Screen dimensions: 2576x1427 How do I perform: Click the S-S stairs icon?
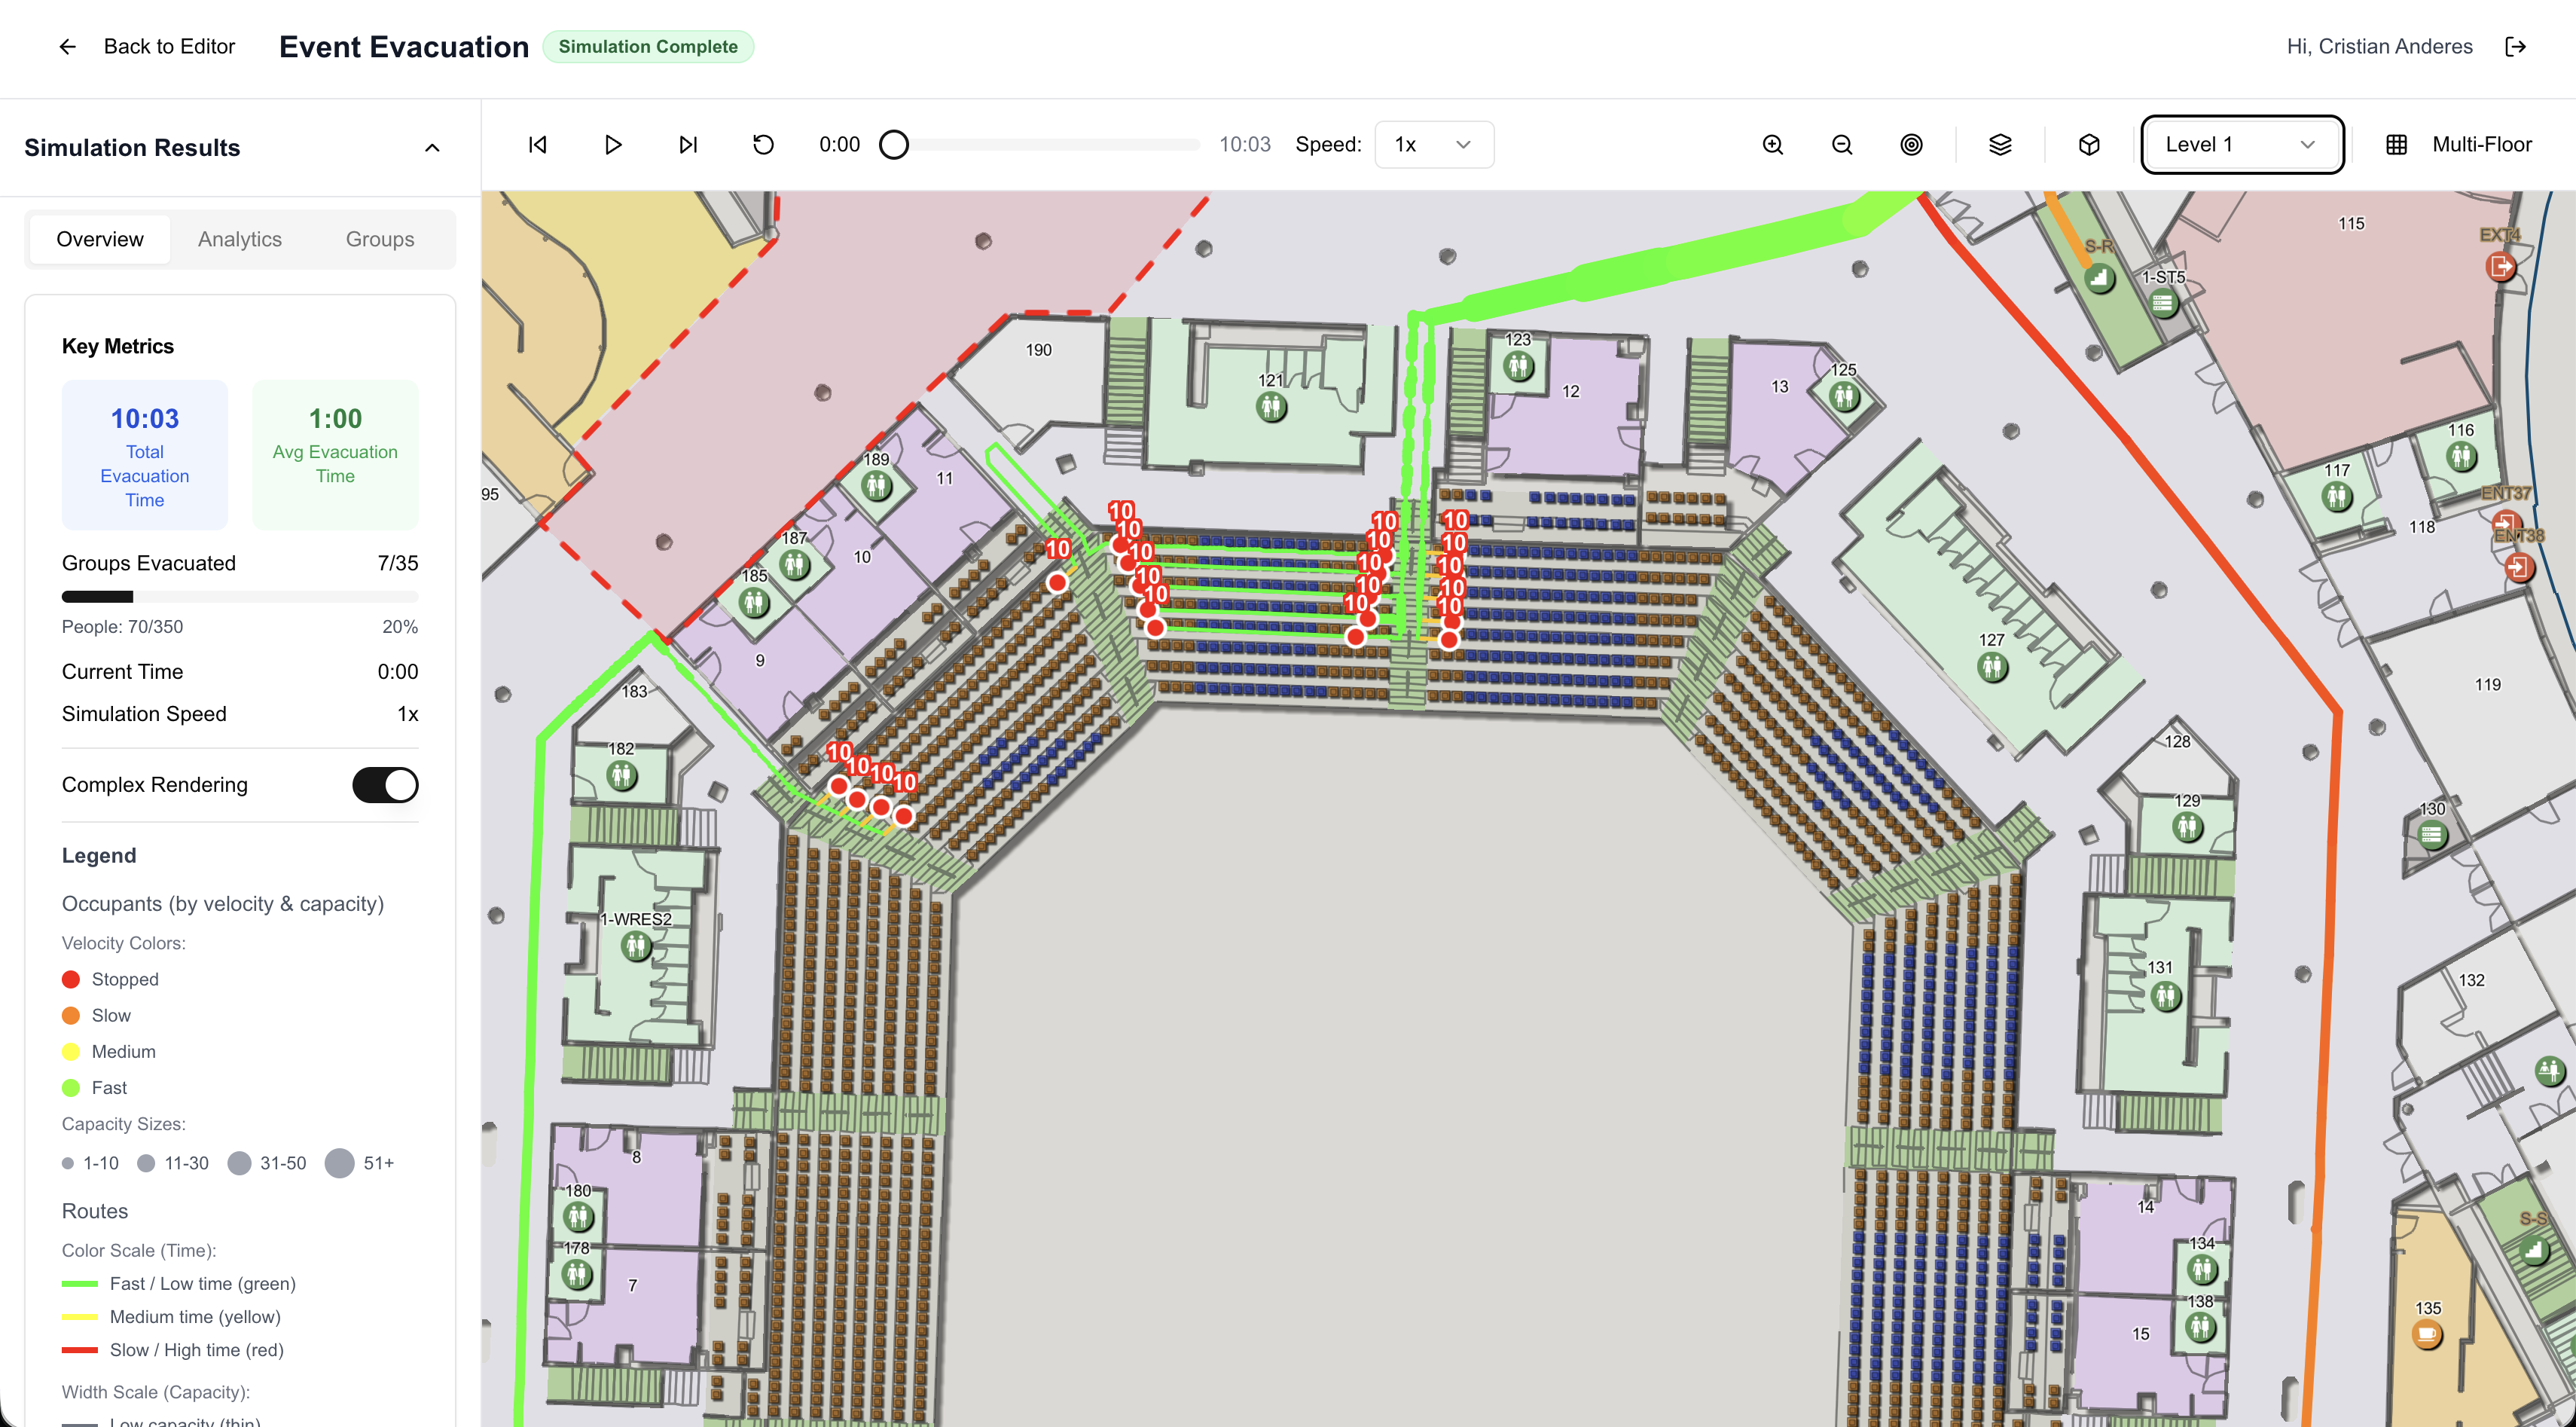(x=2532, y=1249)
